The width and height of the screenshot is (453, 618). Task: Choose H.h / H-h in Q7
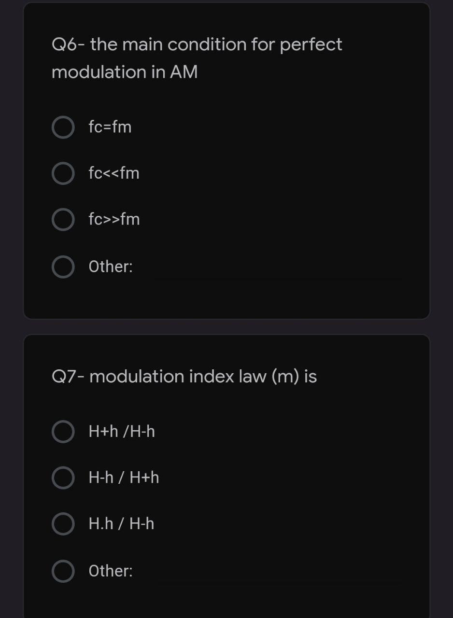pyautogui.click(x=63, y=523)
